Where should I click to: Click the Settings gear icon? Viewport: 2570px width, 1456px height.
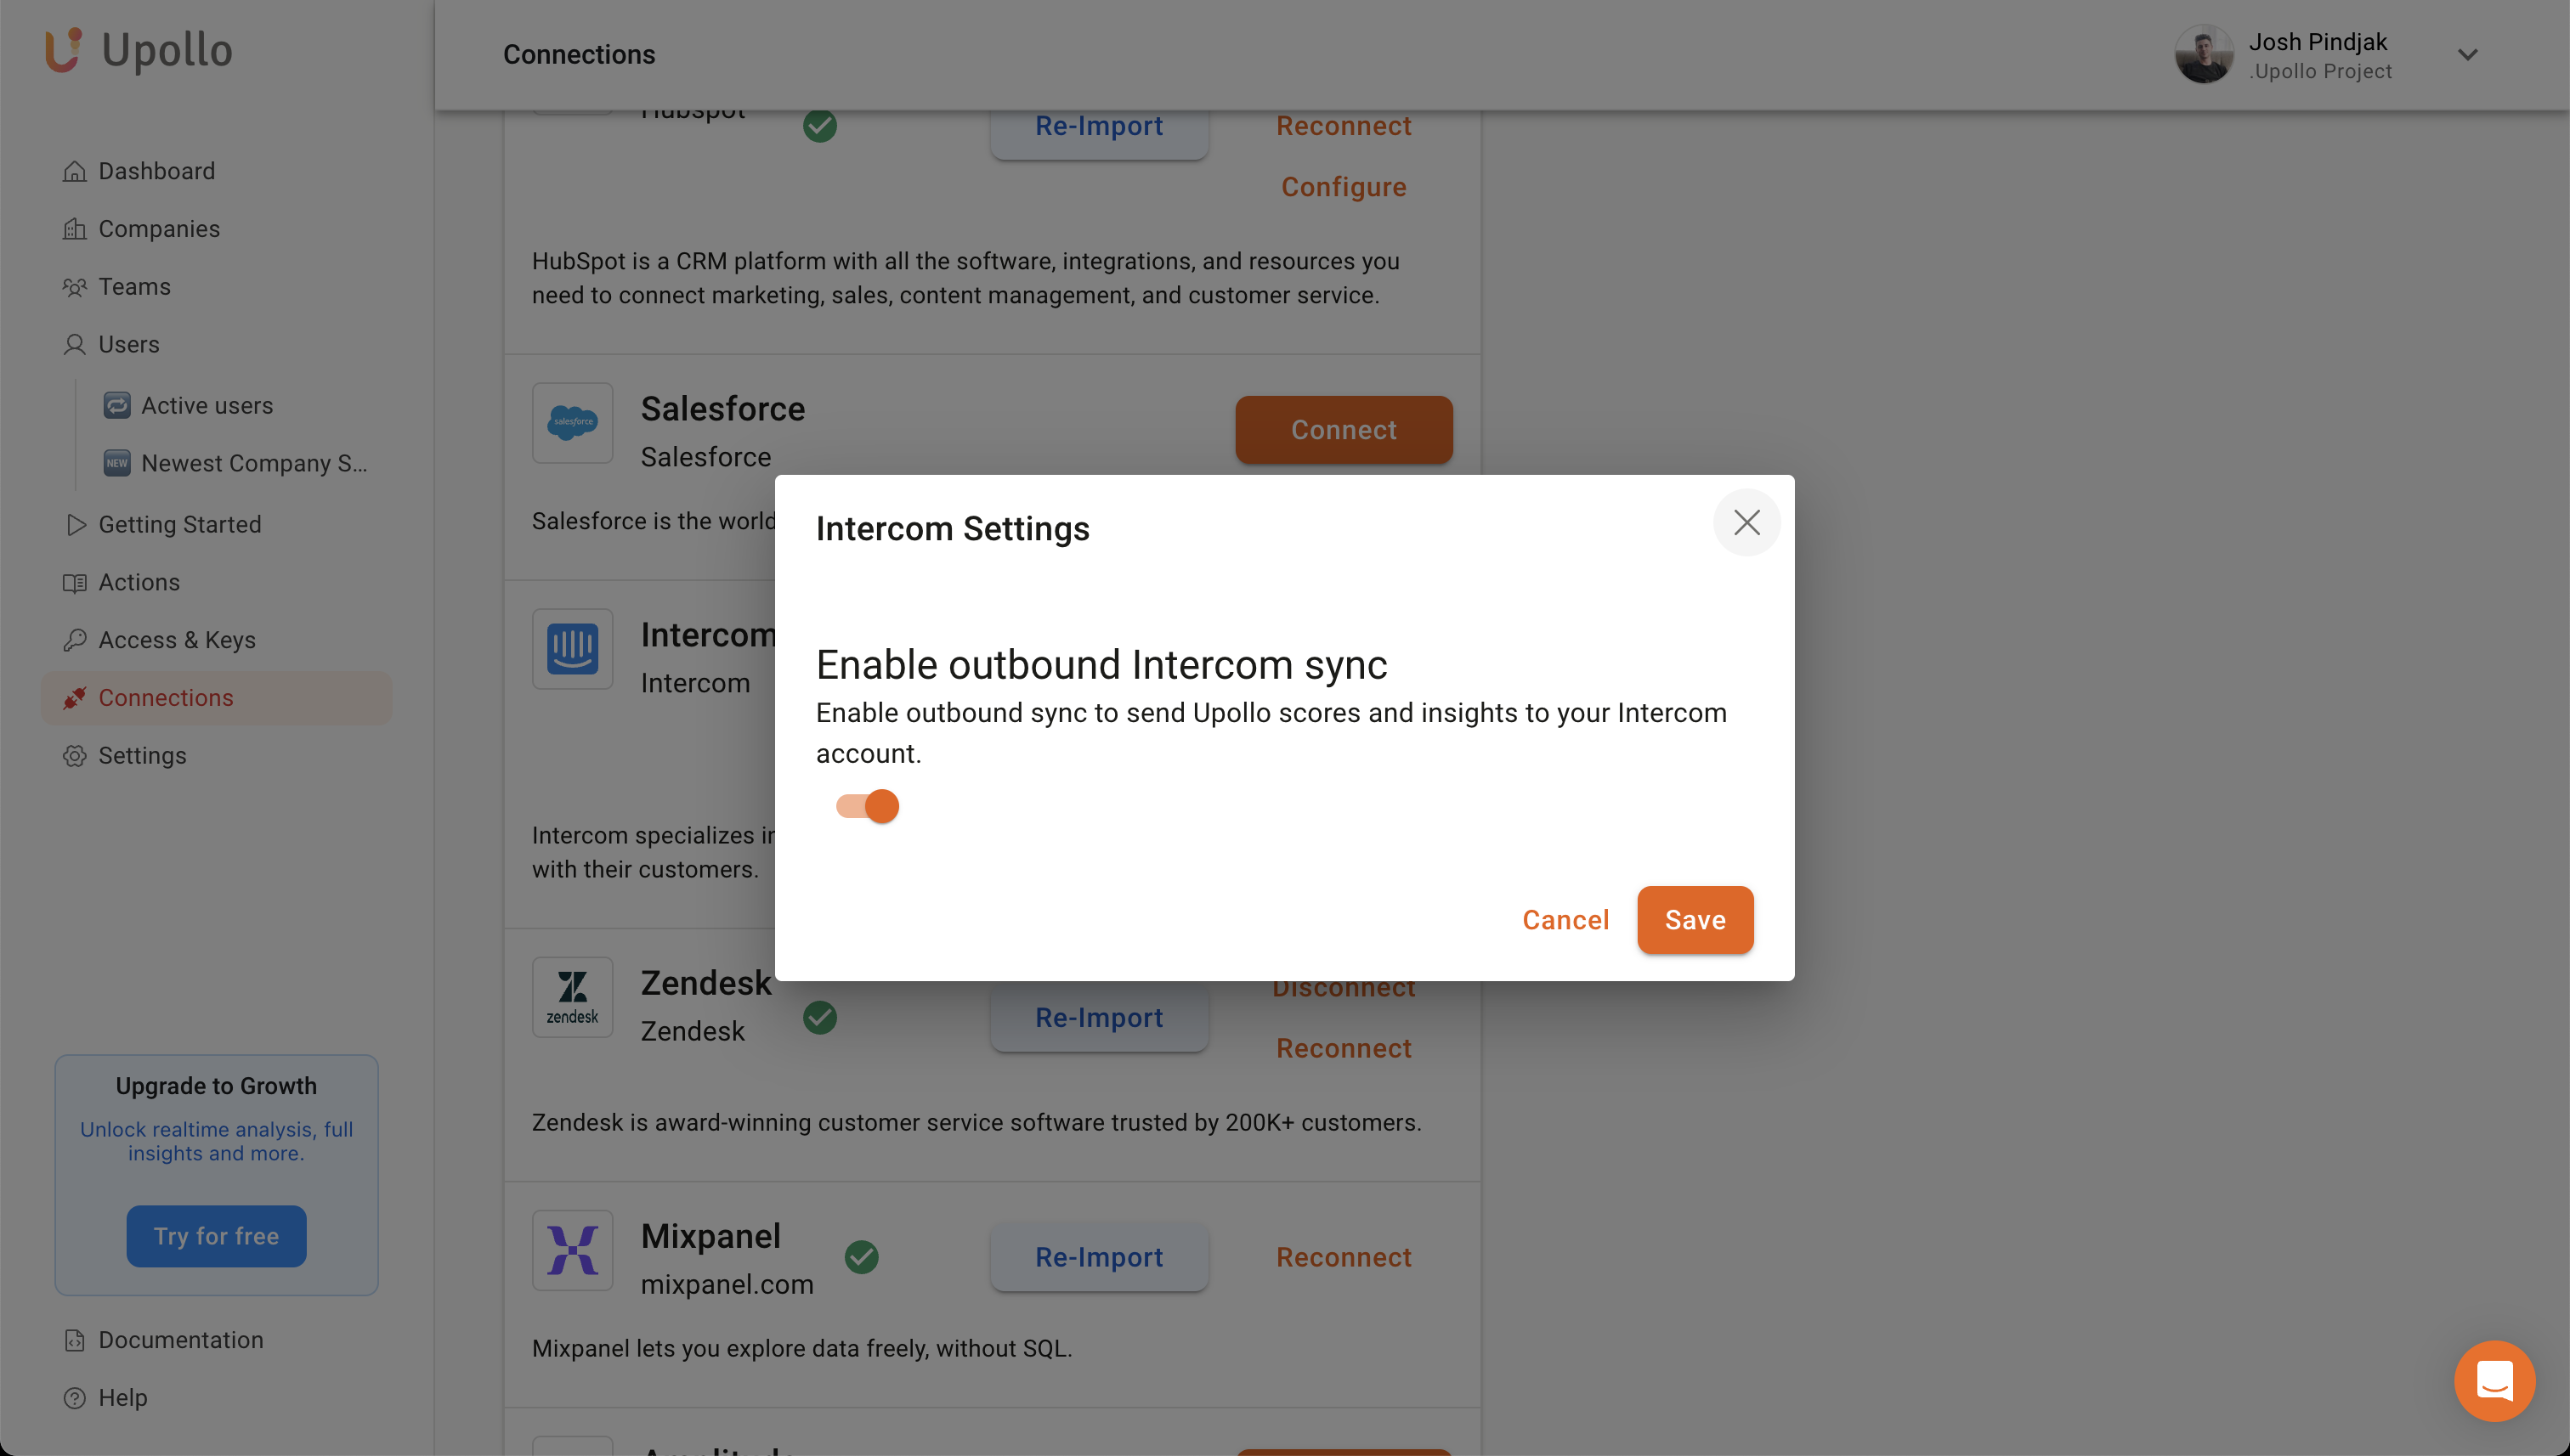74,755
